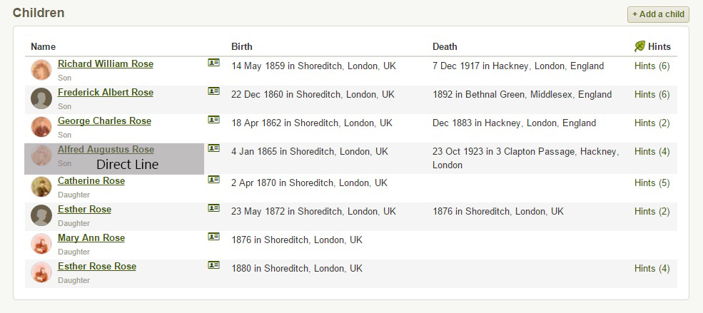Click profile card icon for Richard William Rose

213,63
